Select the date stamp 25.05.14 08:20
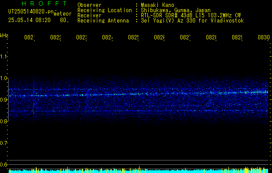This screenshot has height=173, width=272. [x=29, y=20]
